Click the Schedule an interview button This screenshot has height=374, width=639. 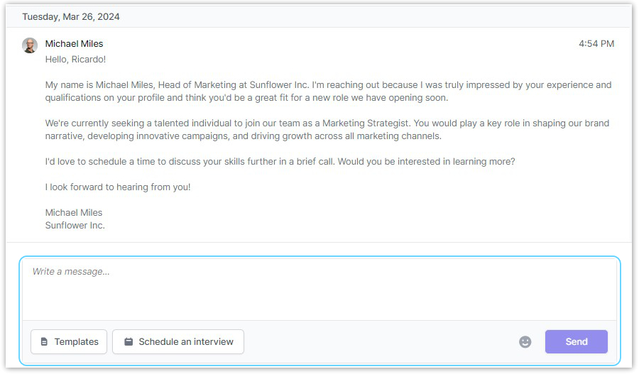178,342
